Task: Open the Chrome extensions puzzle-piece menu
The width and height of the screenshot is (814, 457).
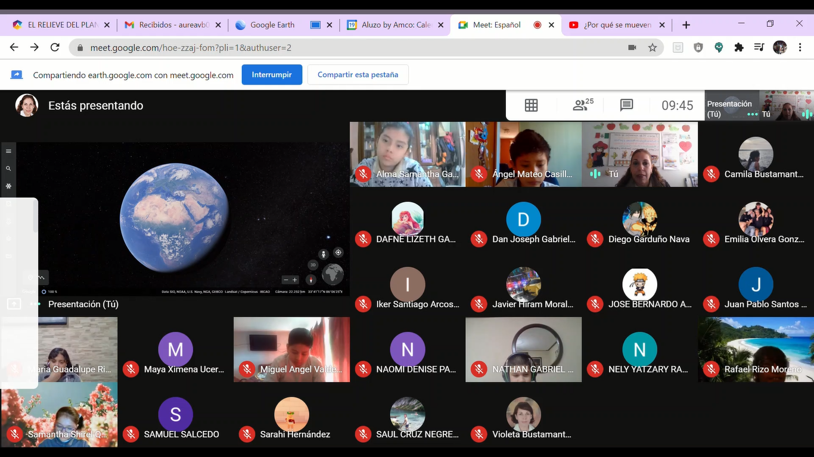Action: (739, 48)
